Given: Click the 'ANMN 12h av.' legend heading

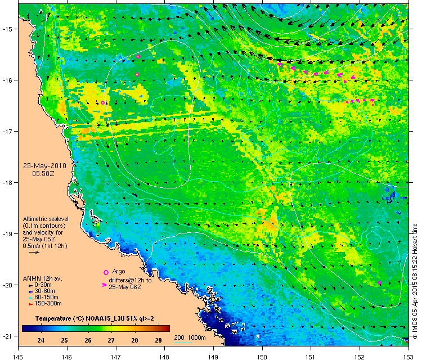Looking at the screenshot, I should 43,279.
